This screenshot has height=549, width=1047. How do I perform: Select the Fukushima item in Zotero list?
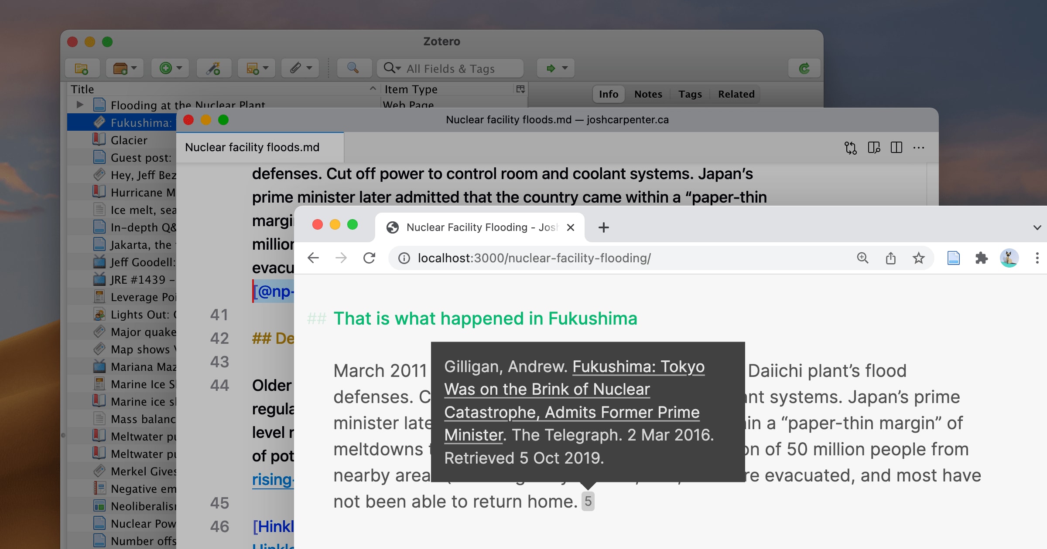pos(122,122)
